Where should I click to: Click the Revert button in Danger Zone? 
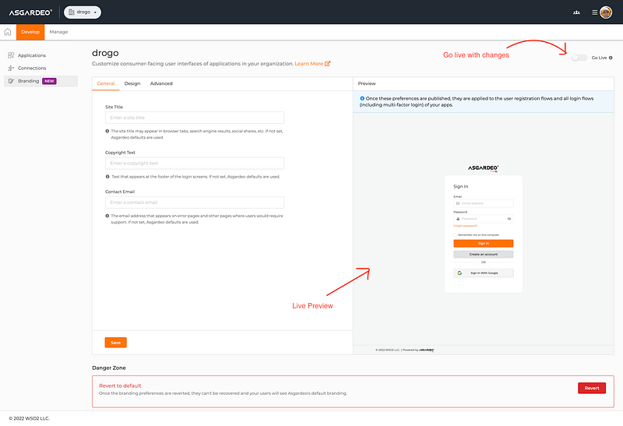592,389
